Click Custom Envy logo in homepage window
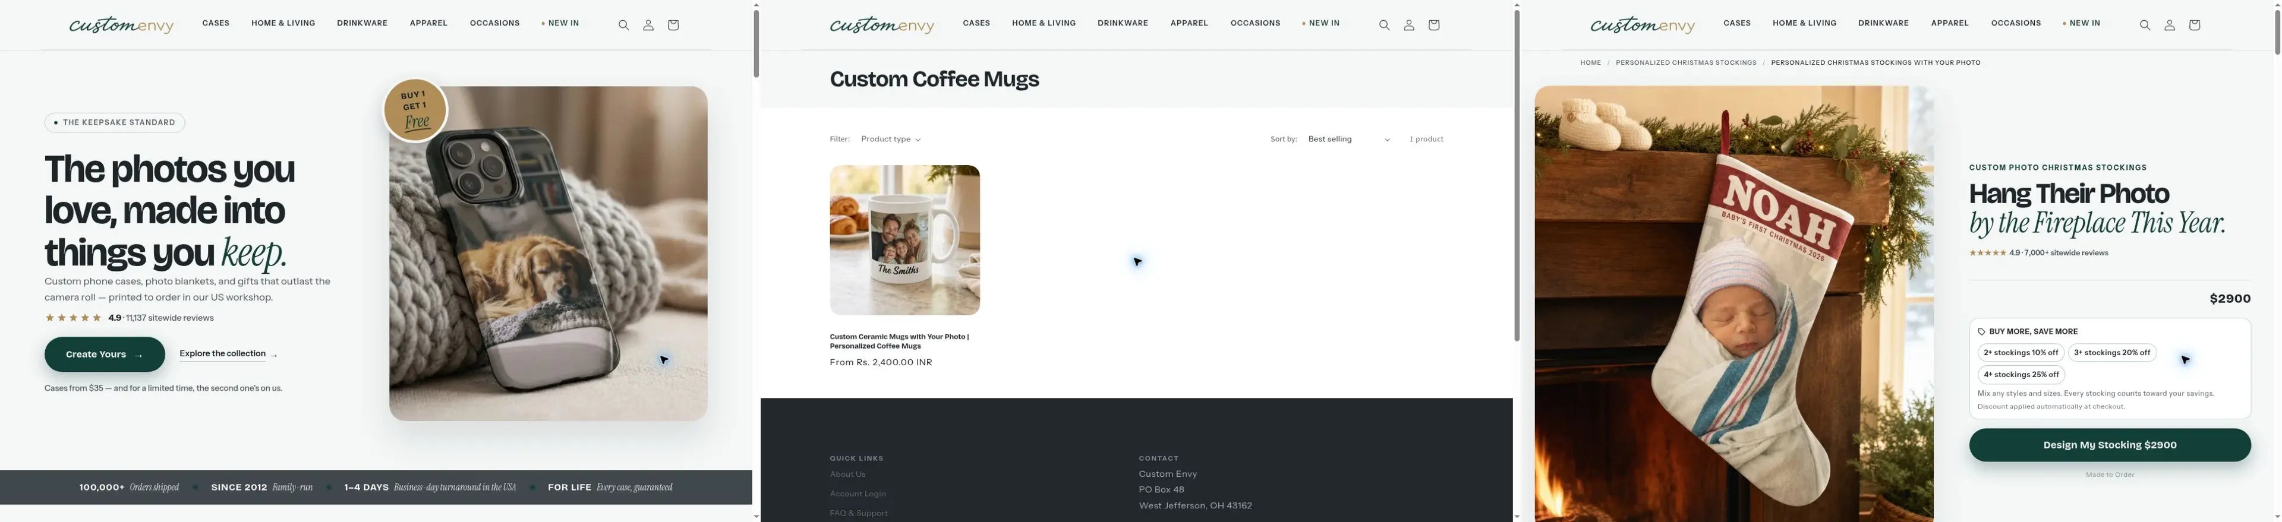 pyautogui.click(x=121, y=25)
